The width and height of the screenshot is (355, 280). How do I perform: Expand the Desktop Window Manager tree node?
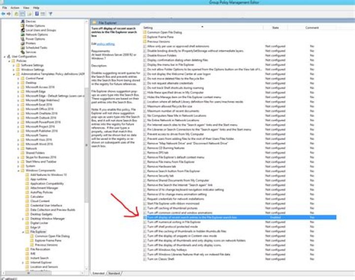pyautogui.click(x=23, y=219)
